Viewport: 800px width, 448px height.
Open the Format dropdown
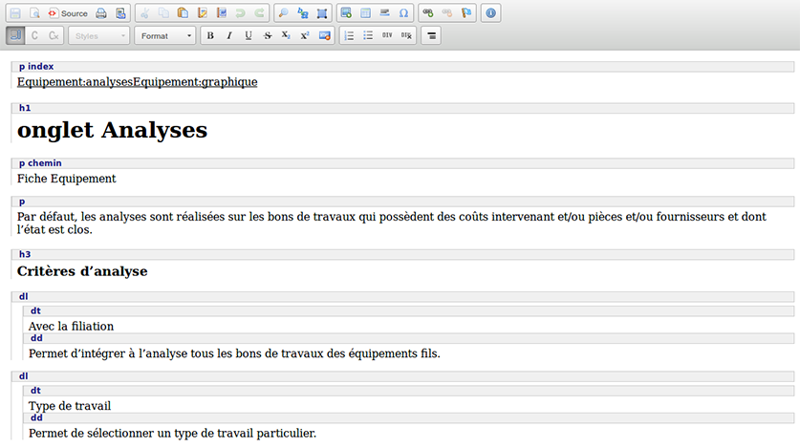pos(164,35)
